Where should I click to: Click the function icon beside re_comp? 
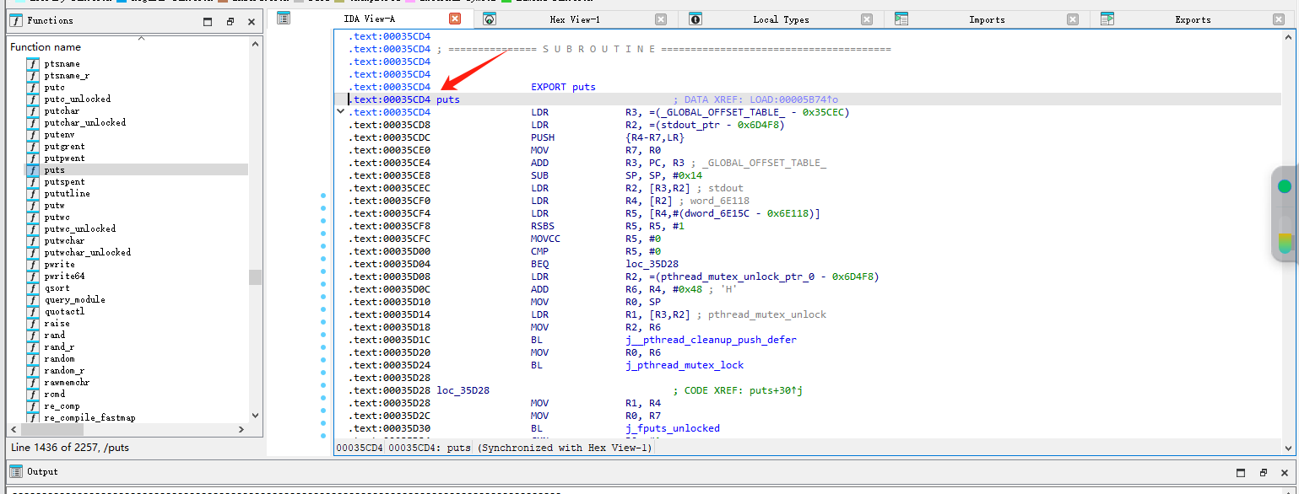(x=33, y=406)
